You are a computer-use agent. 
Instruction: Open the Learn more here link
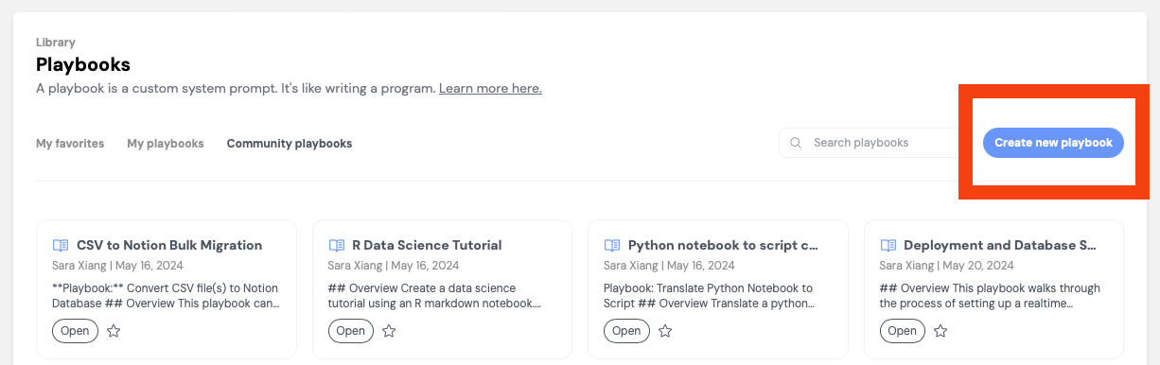click(x=490, y=89)
